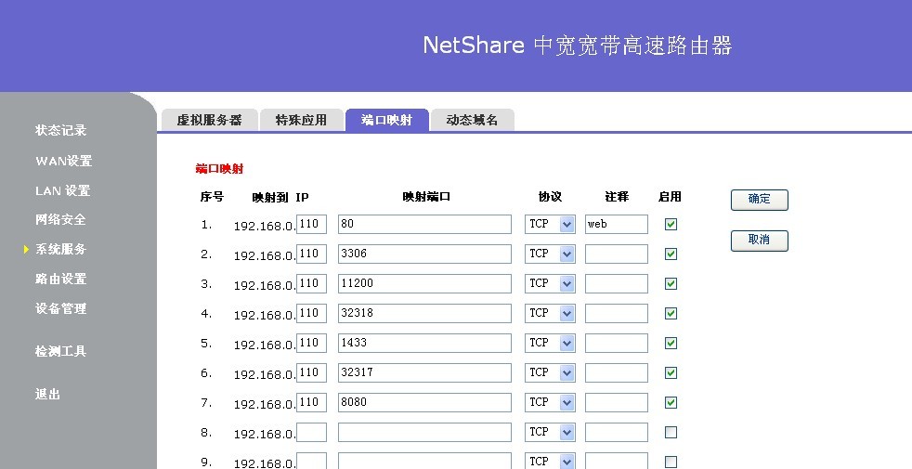
Task: Go to WAN设置 in the sidebar
Action: tap(63, 161)
